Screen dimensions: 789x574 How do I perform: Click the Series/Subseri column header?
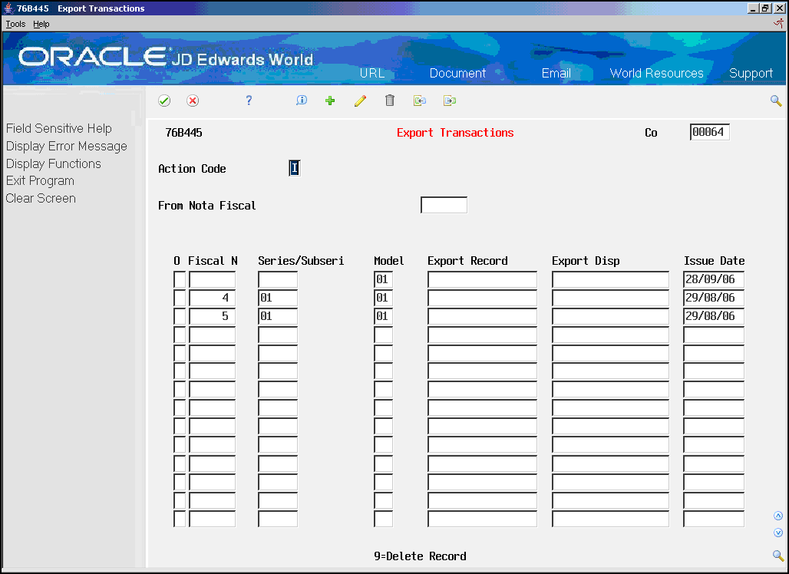coord(301,261)
